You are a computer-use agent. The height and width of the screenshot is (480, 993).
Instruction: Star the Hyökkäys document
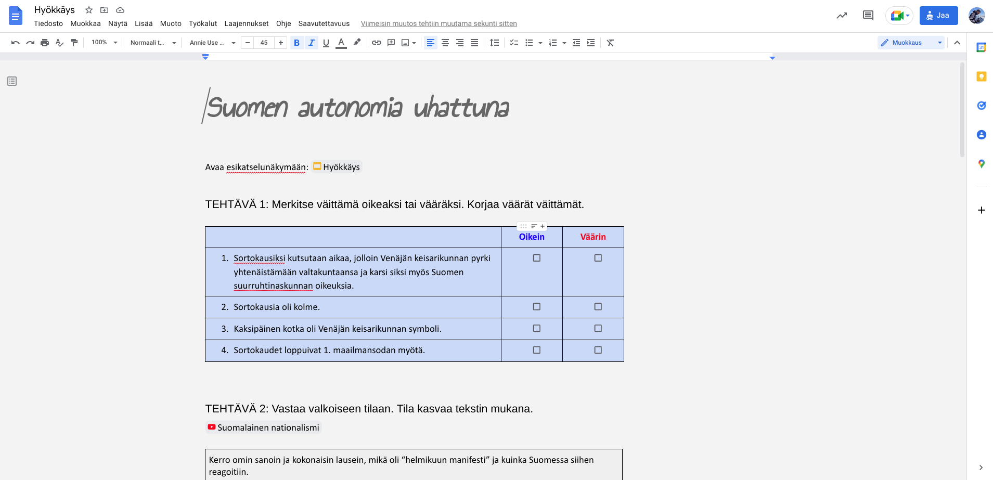(89, 10)
